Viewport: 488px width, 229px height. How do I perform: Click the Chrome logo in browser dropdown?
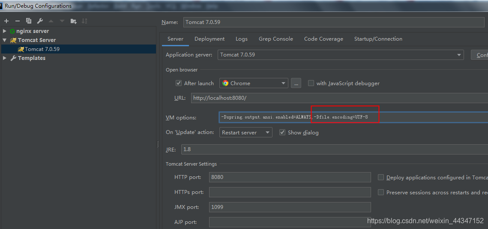pyautogui.click(x=226, y=83)
